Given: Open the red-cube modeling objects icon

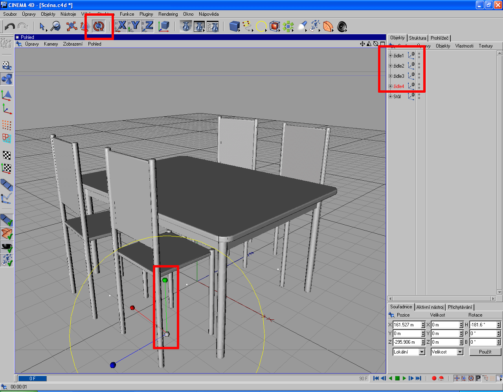Looking at the screenshot, I should pyautogui.click(x=275, y=26).
